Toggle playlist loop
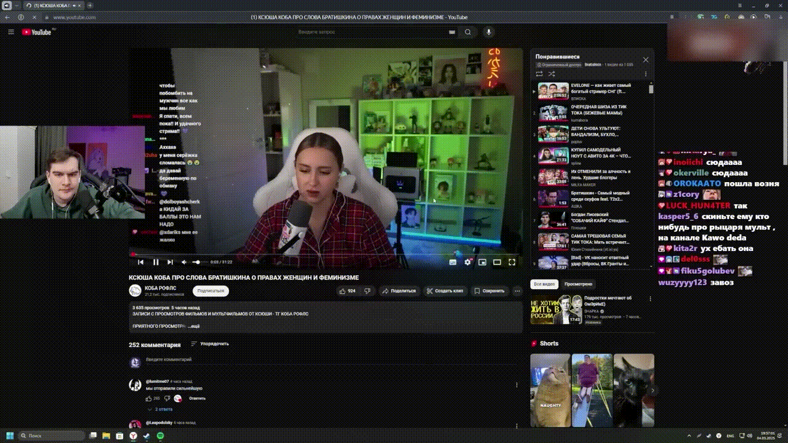788x443 pixels. (539, 74)
